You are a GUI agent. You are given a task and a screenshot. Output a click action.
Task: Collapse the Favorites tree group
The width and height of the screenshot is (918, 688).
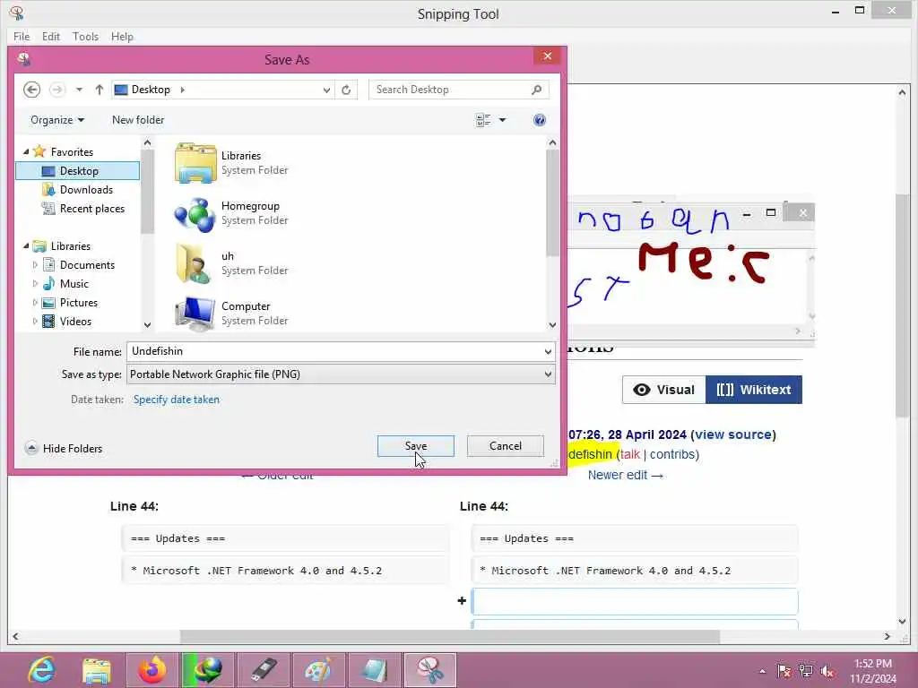click(x=26, y=151)
